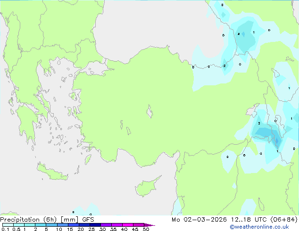299x231 pixels.
Task: Click the legend value '20'
Action: coord(81,229)
